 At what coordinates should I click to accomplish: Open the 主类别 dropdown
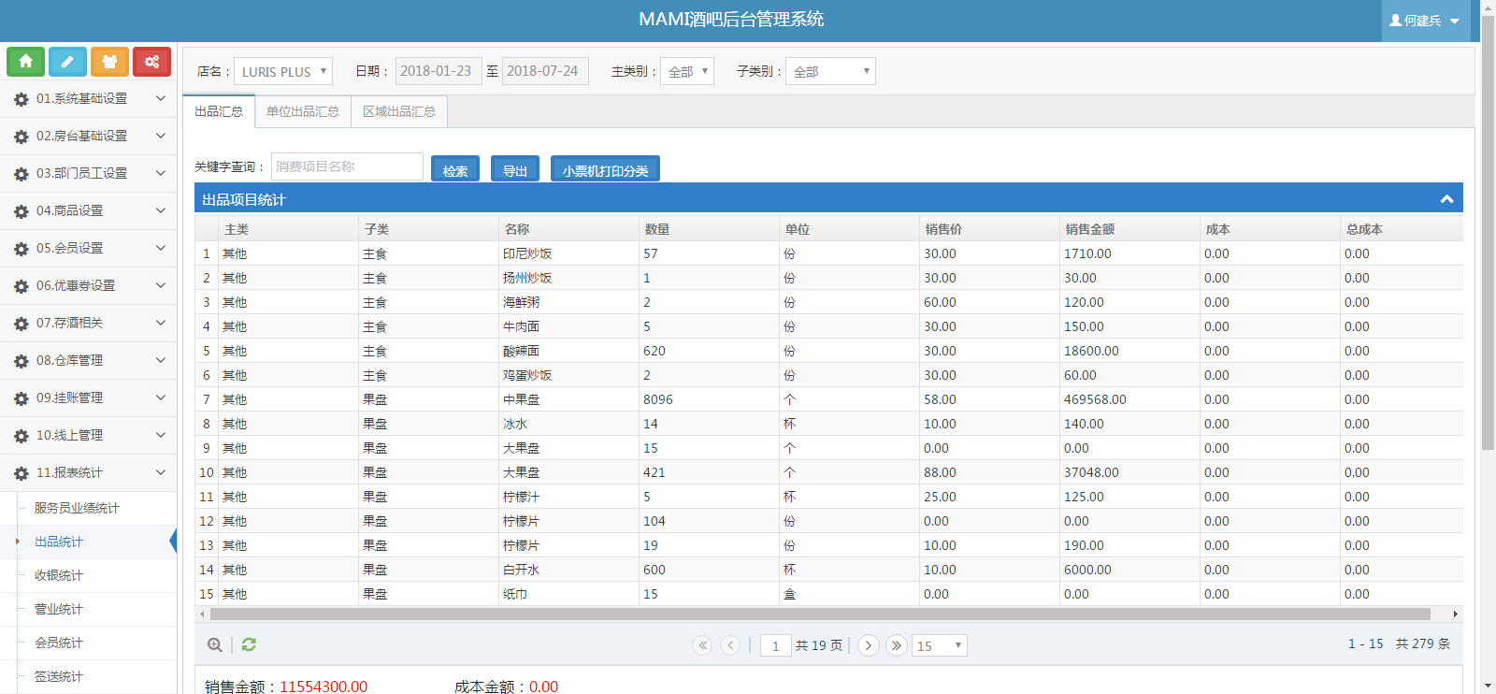[687, 72]
